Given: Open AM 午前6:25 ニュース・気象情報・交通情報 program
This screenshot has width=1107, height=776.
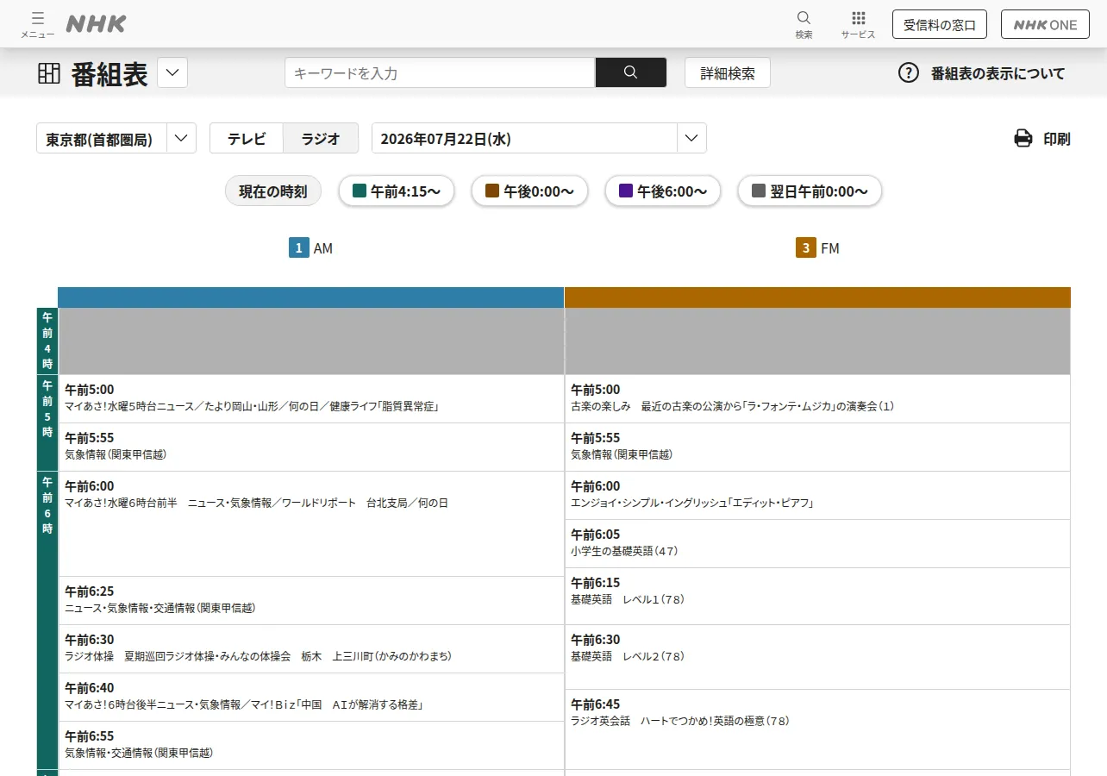Looking at the screenshot, I should click(310, 600).
